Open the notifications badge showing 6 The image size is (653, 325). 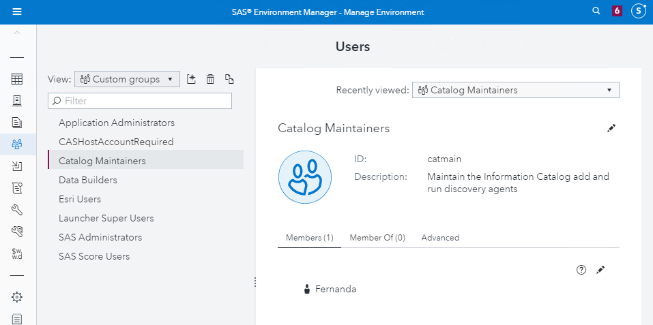tap(617, 12)
